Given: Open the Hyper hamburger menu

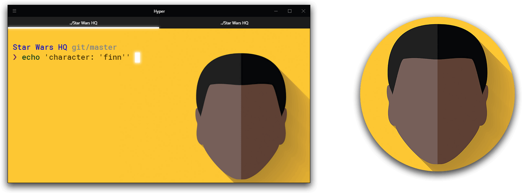Looking at the screenshot, I should (x=14, y=11).
